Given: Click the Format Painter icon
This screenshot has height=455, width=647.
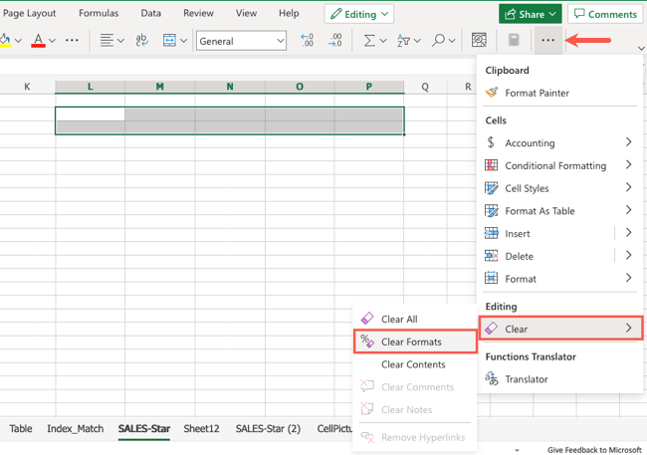Looking at the screenshot, I should (491, 93).
